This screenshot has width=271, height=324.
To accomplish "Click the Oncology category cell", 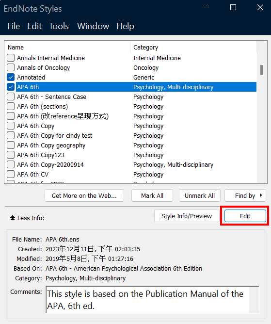I will coord(146,67).
